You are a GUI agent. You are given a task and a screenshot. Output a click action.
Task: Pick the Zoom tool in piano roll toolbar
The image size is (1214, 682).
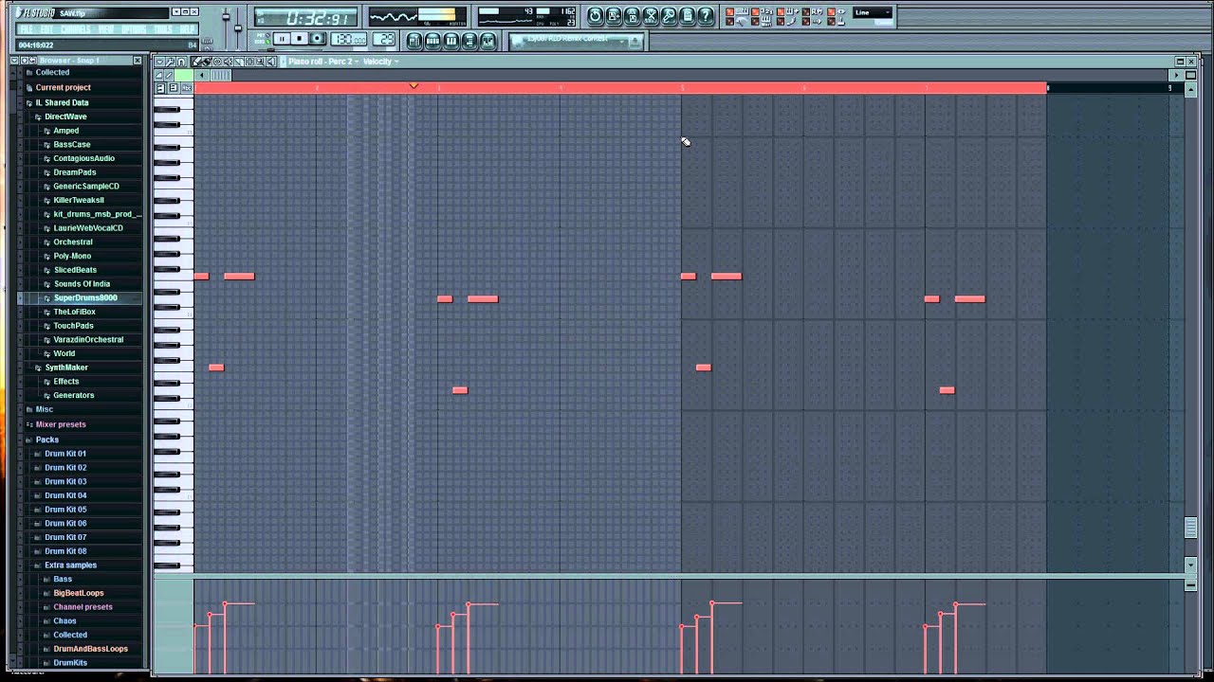(x=260, y=62)
